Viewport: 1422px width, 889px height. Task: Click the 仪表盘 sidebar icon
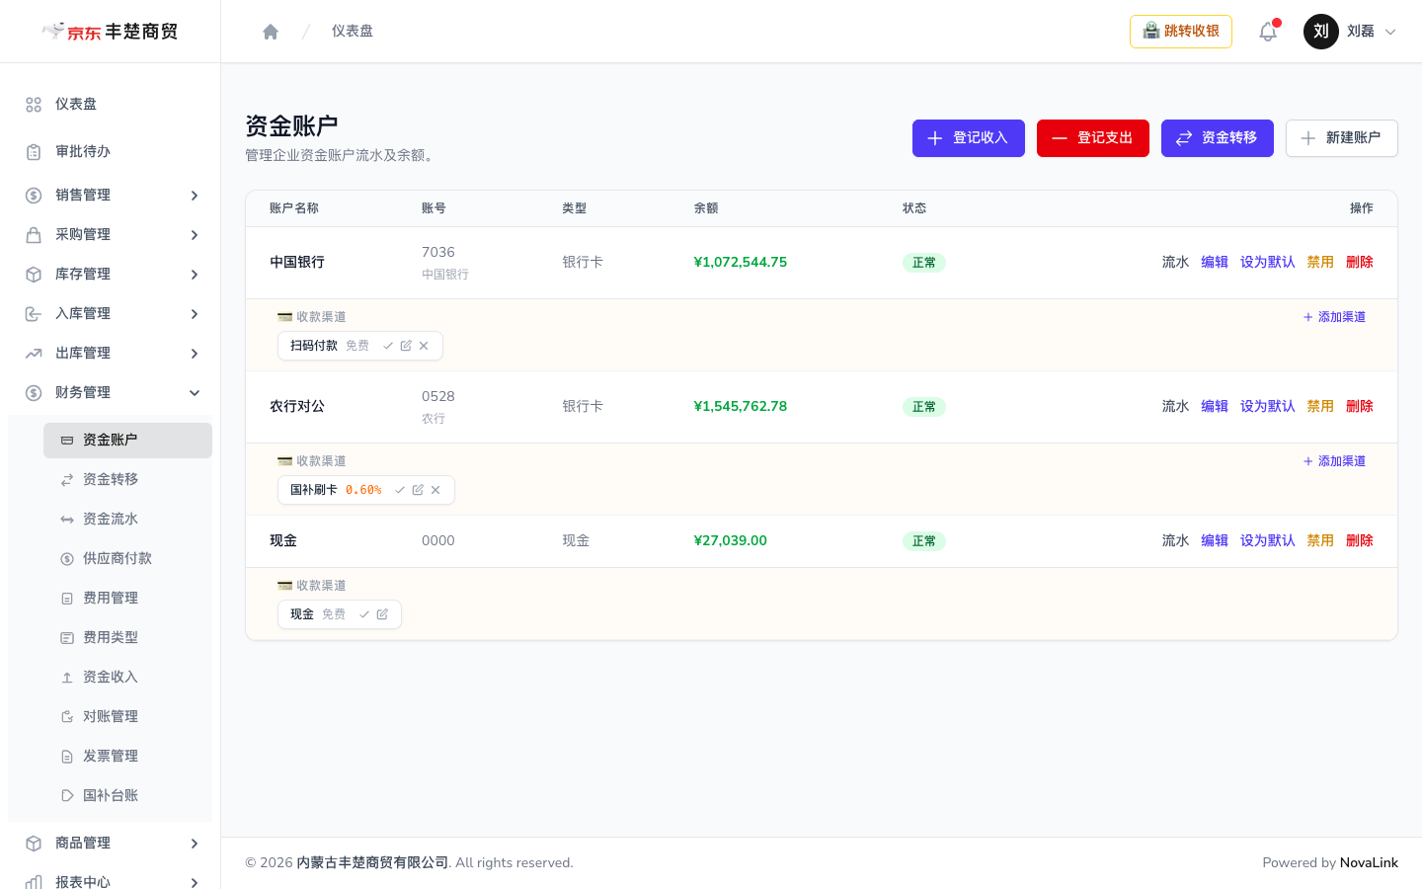[34, 105]
